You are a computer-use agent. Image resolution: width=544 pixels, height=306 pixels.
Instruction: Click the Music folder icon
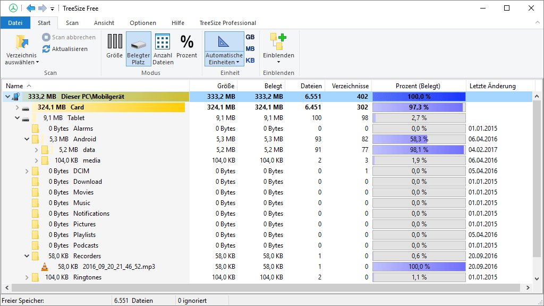tap(35, 203)
